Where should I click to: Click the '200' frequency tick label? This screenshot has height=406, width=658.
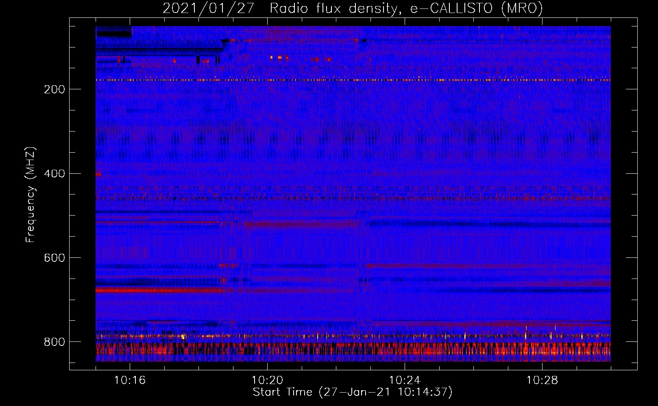(x=54, y=89)
